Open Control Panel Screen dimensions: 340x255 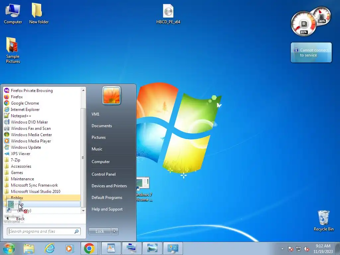pos(104,174)
